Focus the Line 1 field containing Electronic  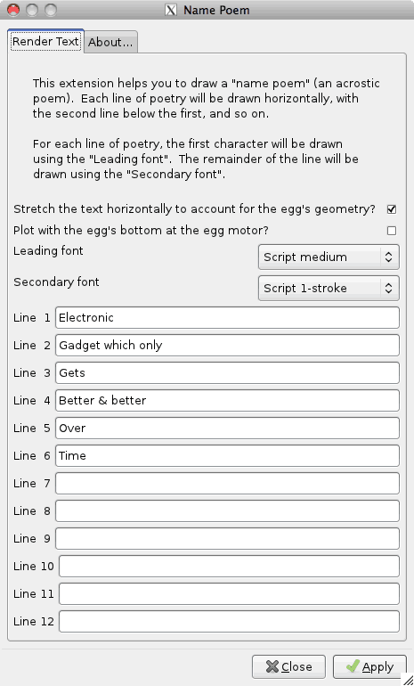227,318
